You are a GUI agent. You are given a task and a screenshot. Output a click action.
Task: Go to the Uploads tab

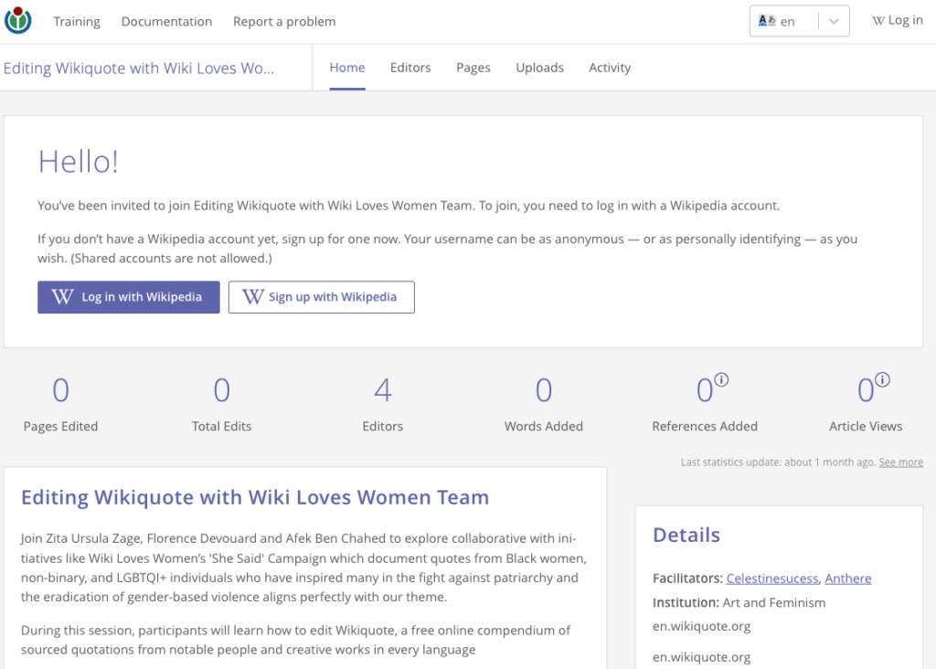point(539,68)
